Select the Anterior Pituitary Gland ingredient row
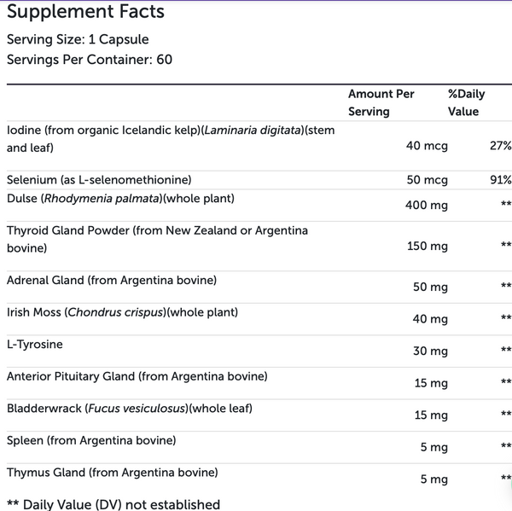 coord(259,383)
